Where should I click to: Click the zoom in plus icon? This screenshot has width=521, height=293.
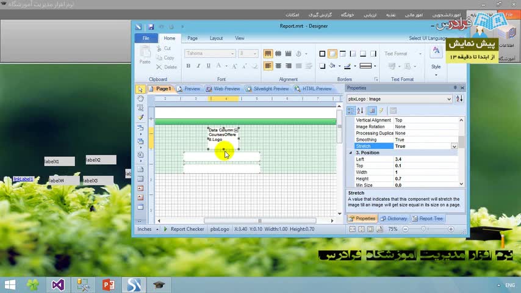451,229
